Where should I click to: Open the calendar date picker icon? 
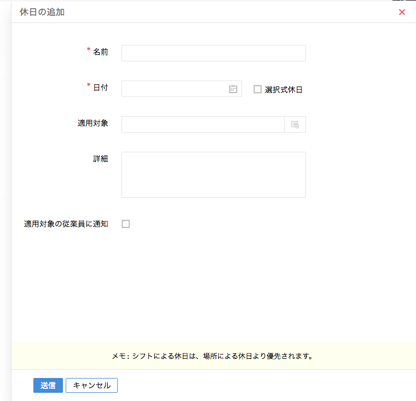(x=233, y=89)
